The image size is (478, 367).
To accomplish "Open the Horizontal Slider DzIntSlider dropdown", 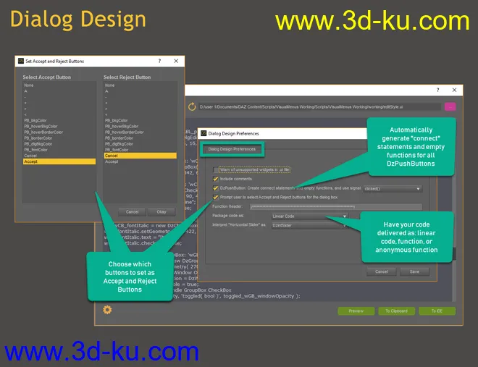I will click(x=310, y=225).
